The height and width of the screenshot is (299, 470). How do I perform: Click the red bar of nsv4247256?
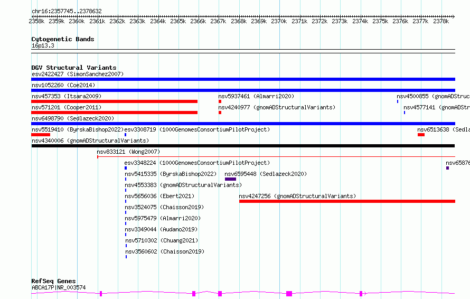tap(347, 201)
